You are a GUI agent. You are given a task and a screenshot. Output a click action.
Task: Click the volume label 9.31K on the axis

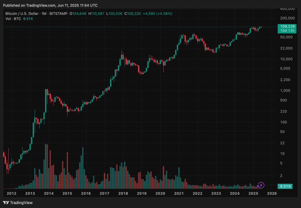pos(285,186)
